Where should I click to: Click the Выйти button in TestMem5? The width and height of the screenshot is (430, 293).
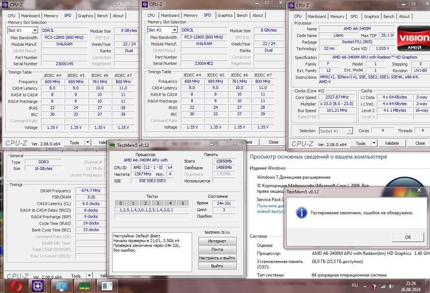pyautogui.click(x=217, y=266)
